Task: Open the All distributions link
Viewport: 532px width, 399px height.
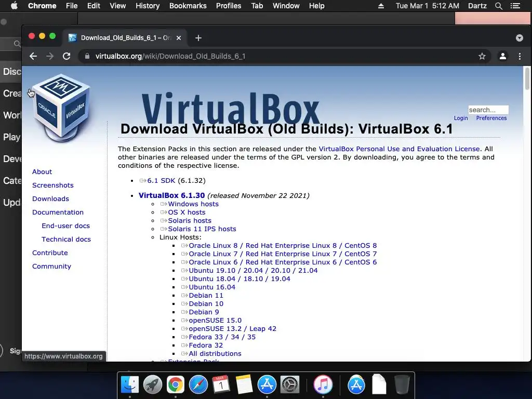Action: point(215,353)
